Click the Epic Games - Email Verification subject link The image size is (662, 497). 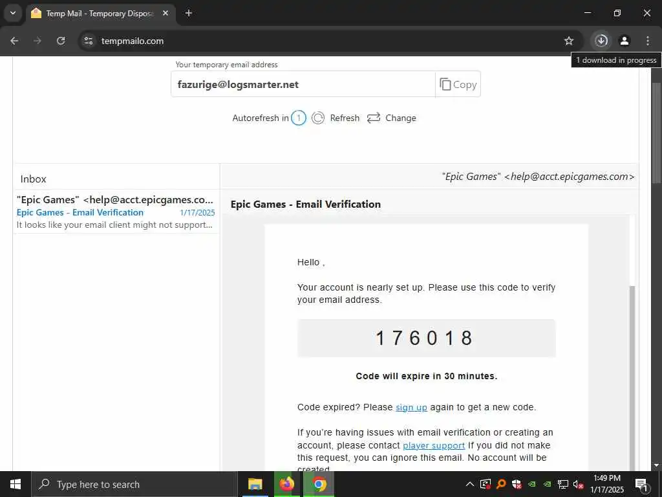(80, 212)
